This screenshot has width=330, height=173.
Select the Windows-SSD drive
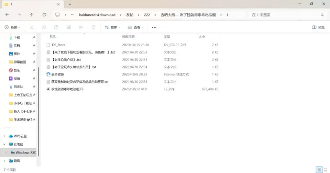click(23, 153)
